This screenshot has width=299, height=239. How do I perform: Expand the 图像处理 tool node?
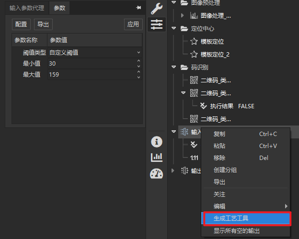point(183,16)
